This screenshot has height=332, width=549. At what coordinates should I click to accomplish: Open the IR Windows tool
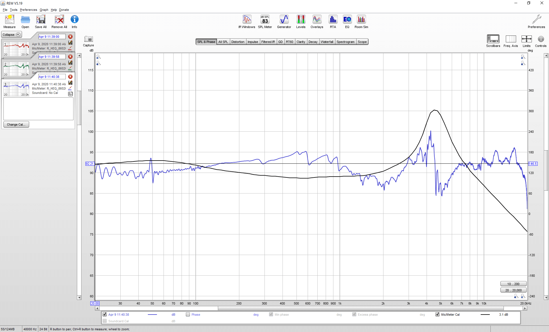(247, 22)
